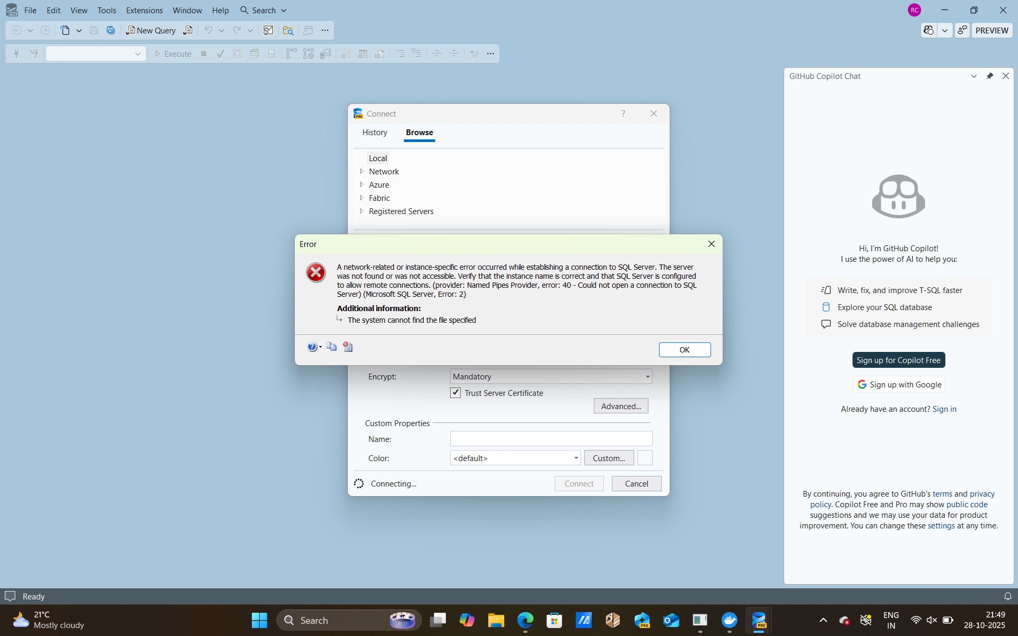Click the show details icon in Error dialog
This screenshot has width=1018, height=636.
tap(348, 347)
